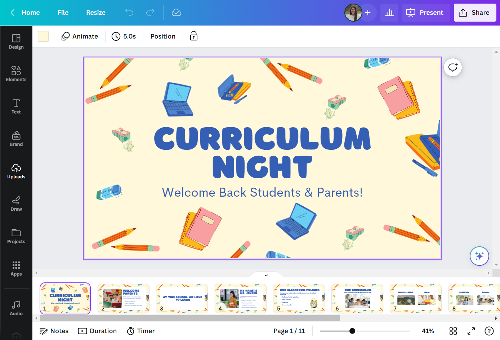
Task: Toggle fullscreen mode with expand arrows
Action: point(471,331)
